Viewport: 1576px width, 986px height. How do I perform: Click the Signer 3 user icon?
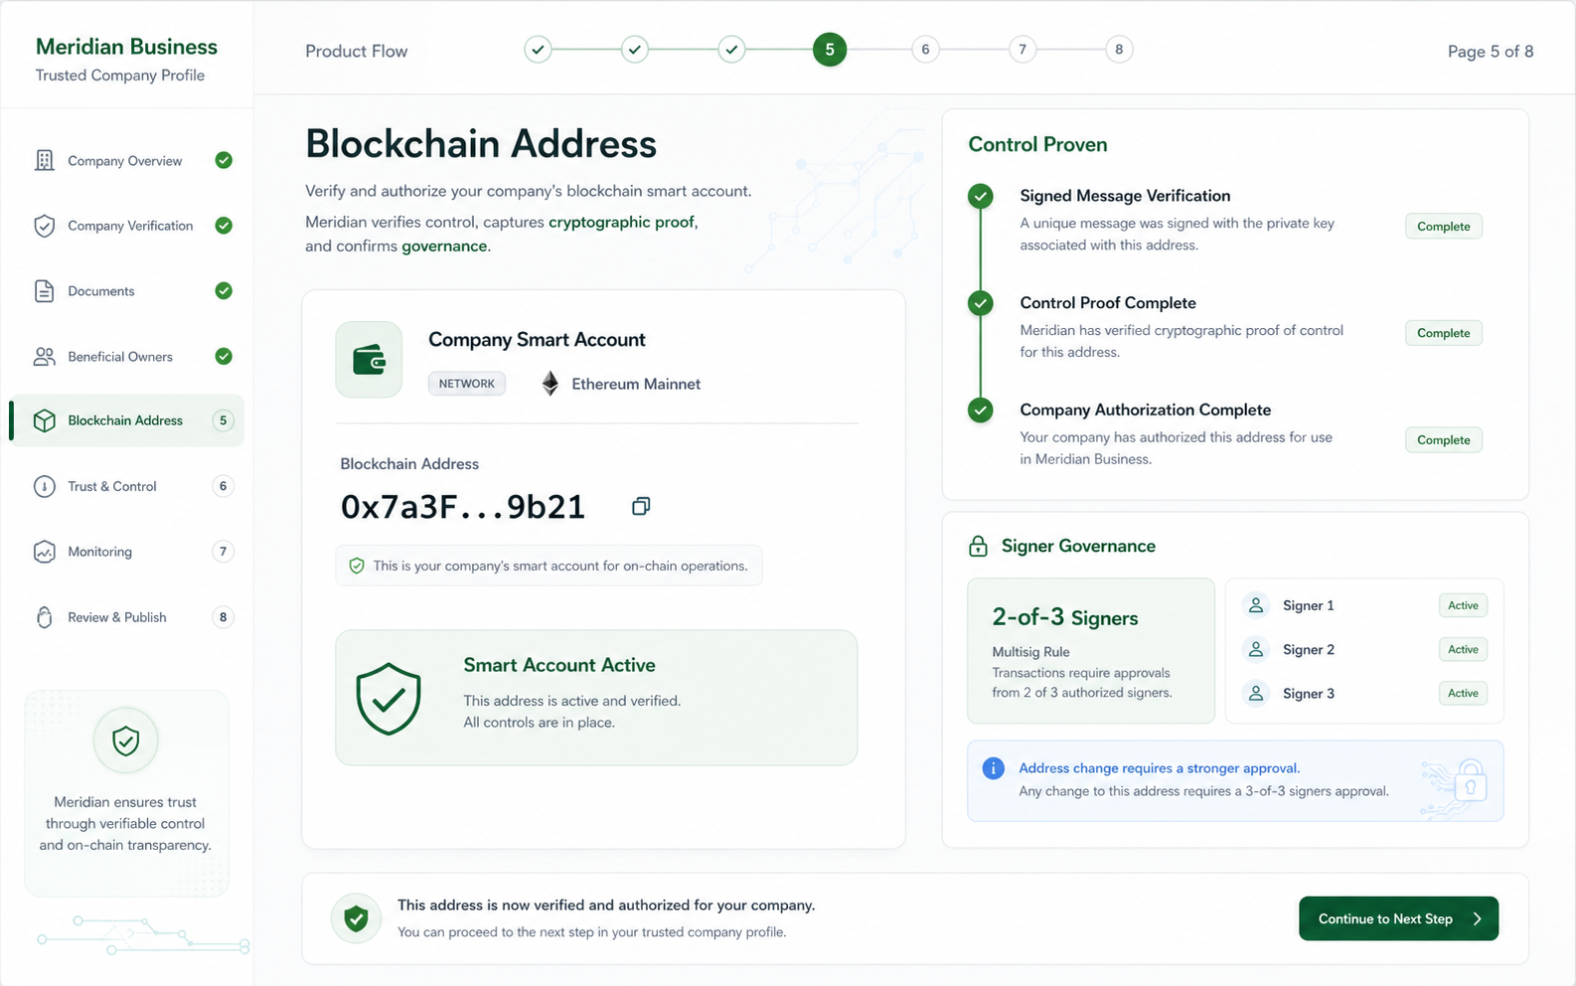pyautogui.click(x=1256, y=693)
